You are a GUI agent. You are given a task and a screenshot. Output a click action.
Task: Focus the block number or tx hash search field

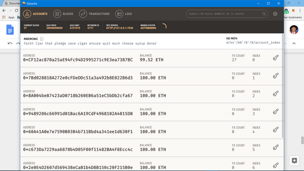[x=227, y=14]
